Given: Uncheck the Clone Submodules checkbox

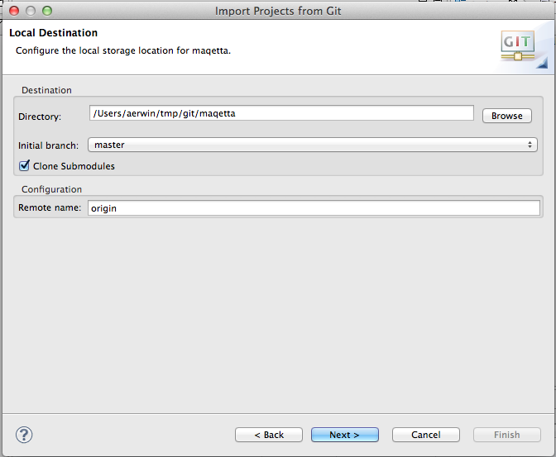Looking at the screenshot, I should [x=24, y=166].
